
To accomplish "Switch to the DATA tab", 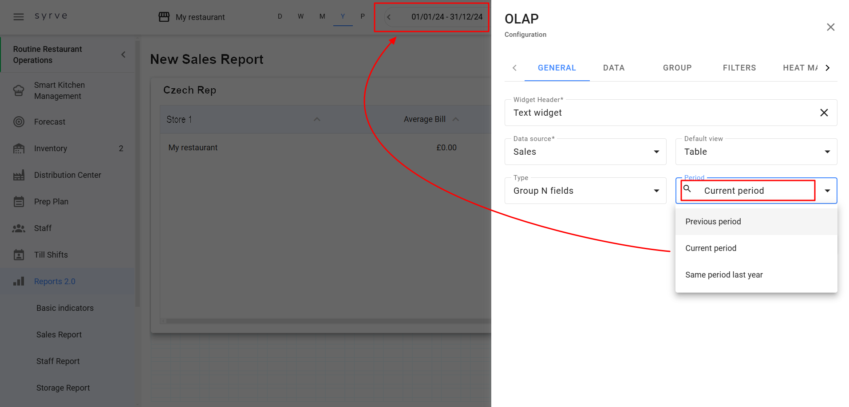I will tap(613, 68).
